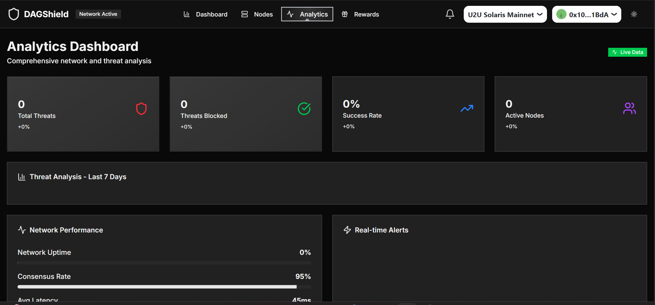Switch to the Nodes tab

click(x=257, y=14)
